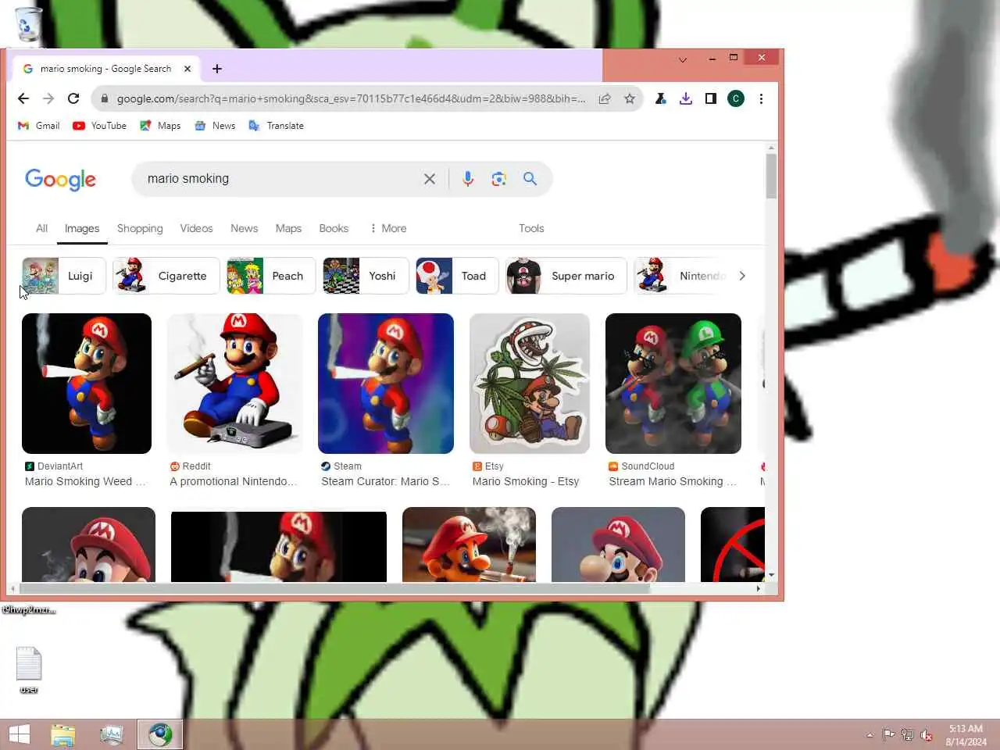1000x750 pixels.
Task: Reload the page with the refresh icon
Action: click(73, 98)
